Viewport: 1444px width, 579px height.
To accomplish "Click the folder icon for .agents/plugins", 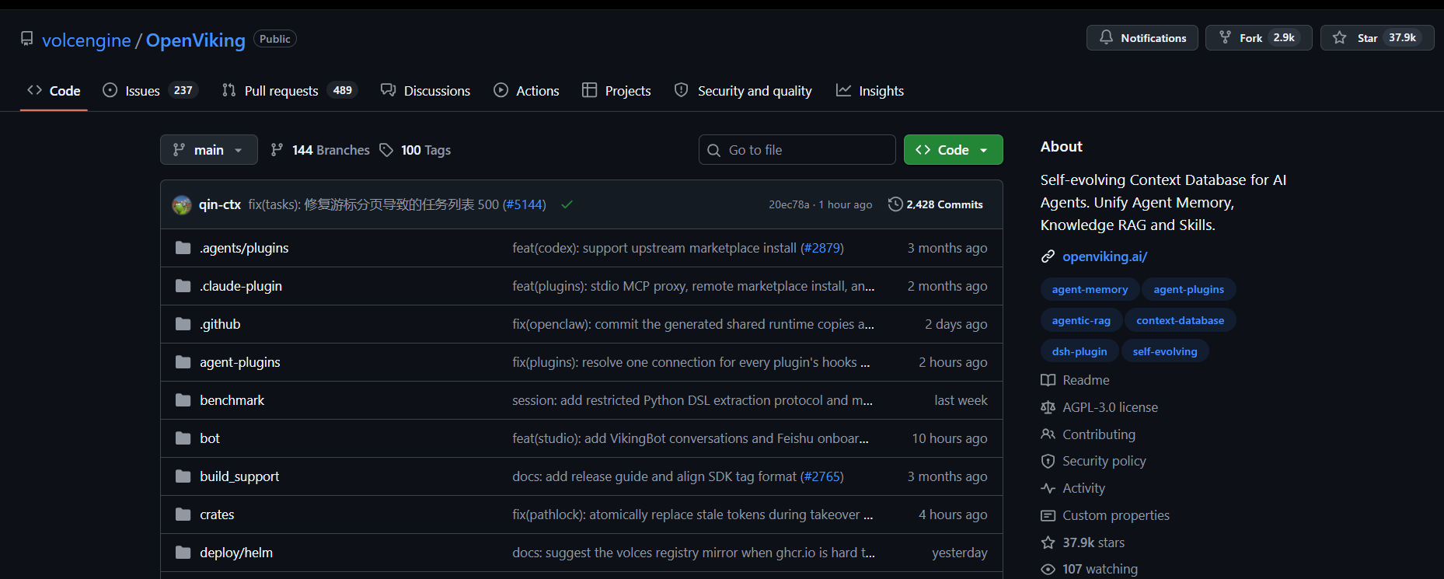I will (x=183, y=248).
